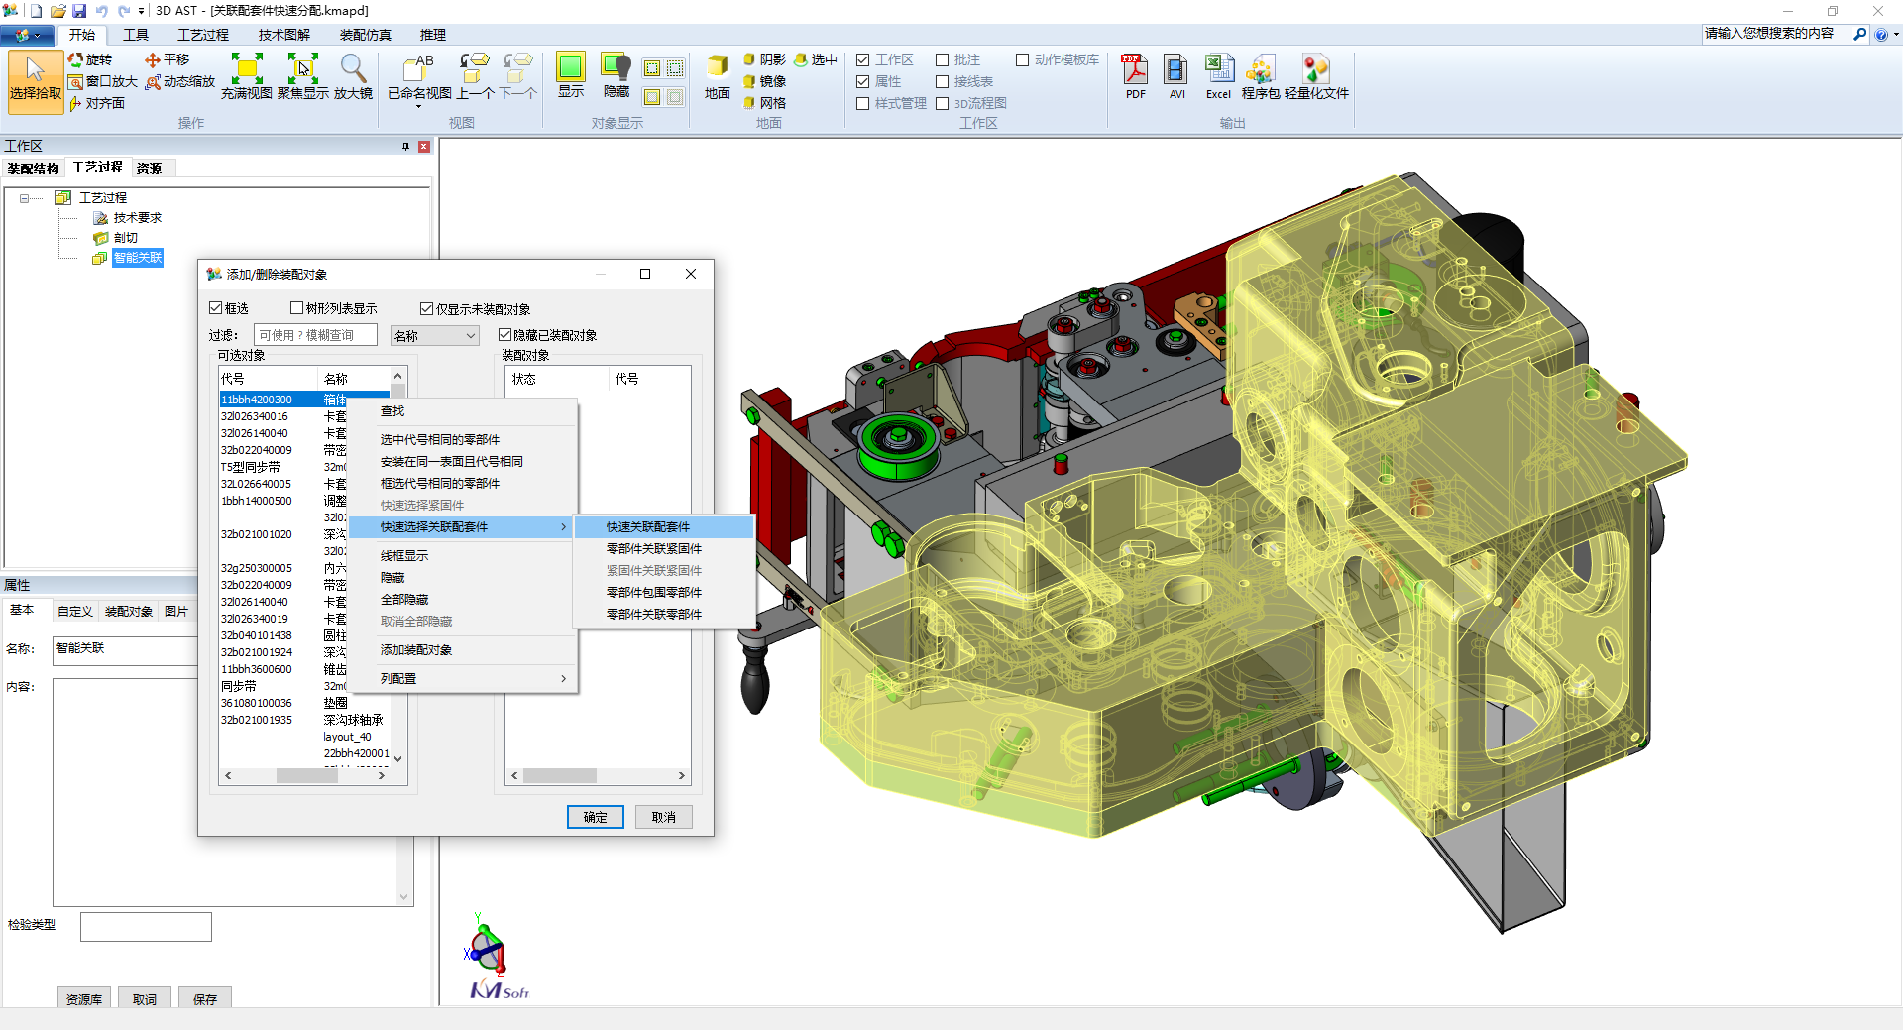This screenshot has height=1030, width=1903.
Task: Open the 名称 filter dropdown
Action: tap(434, 336)
